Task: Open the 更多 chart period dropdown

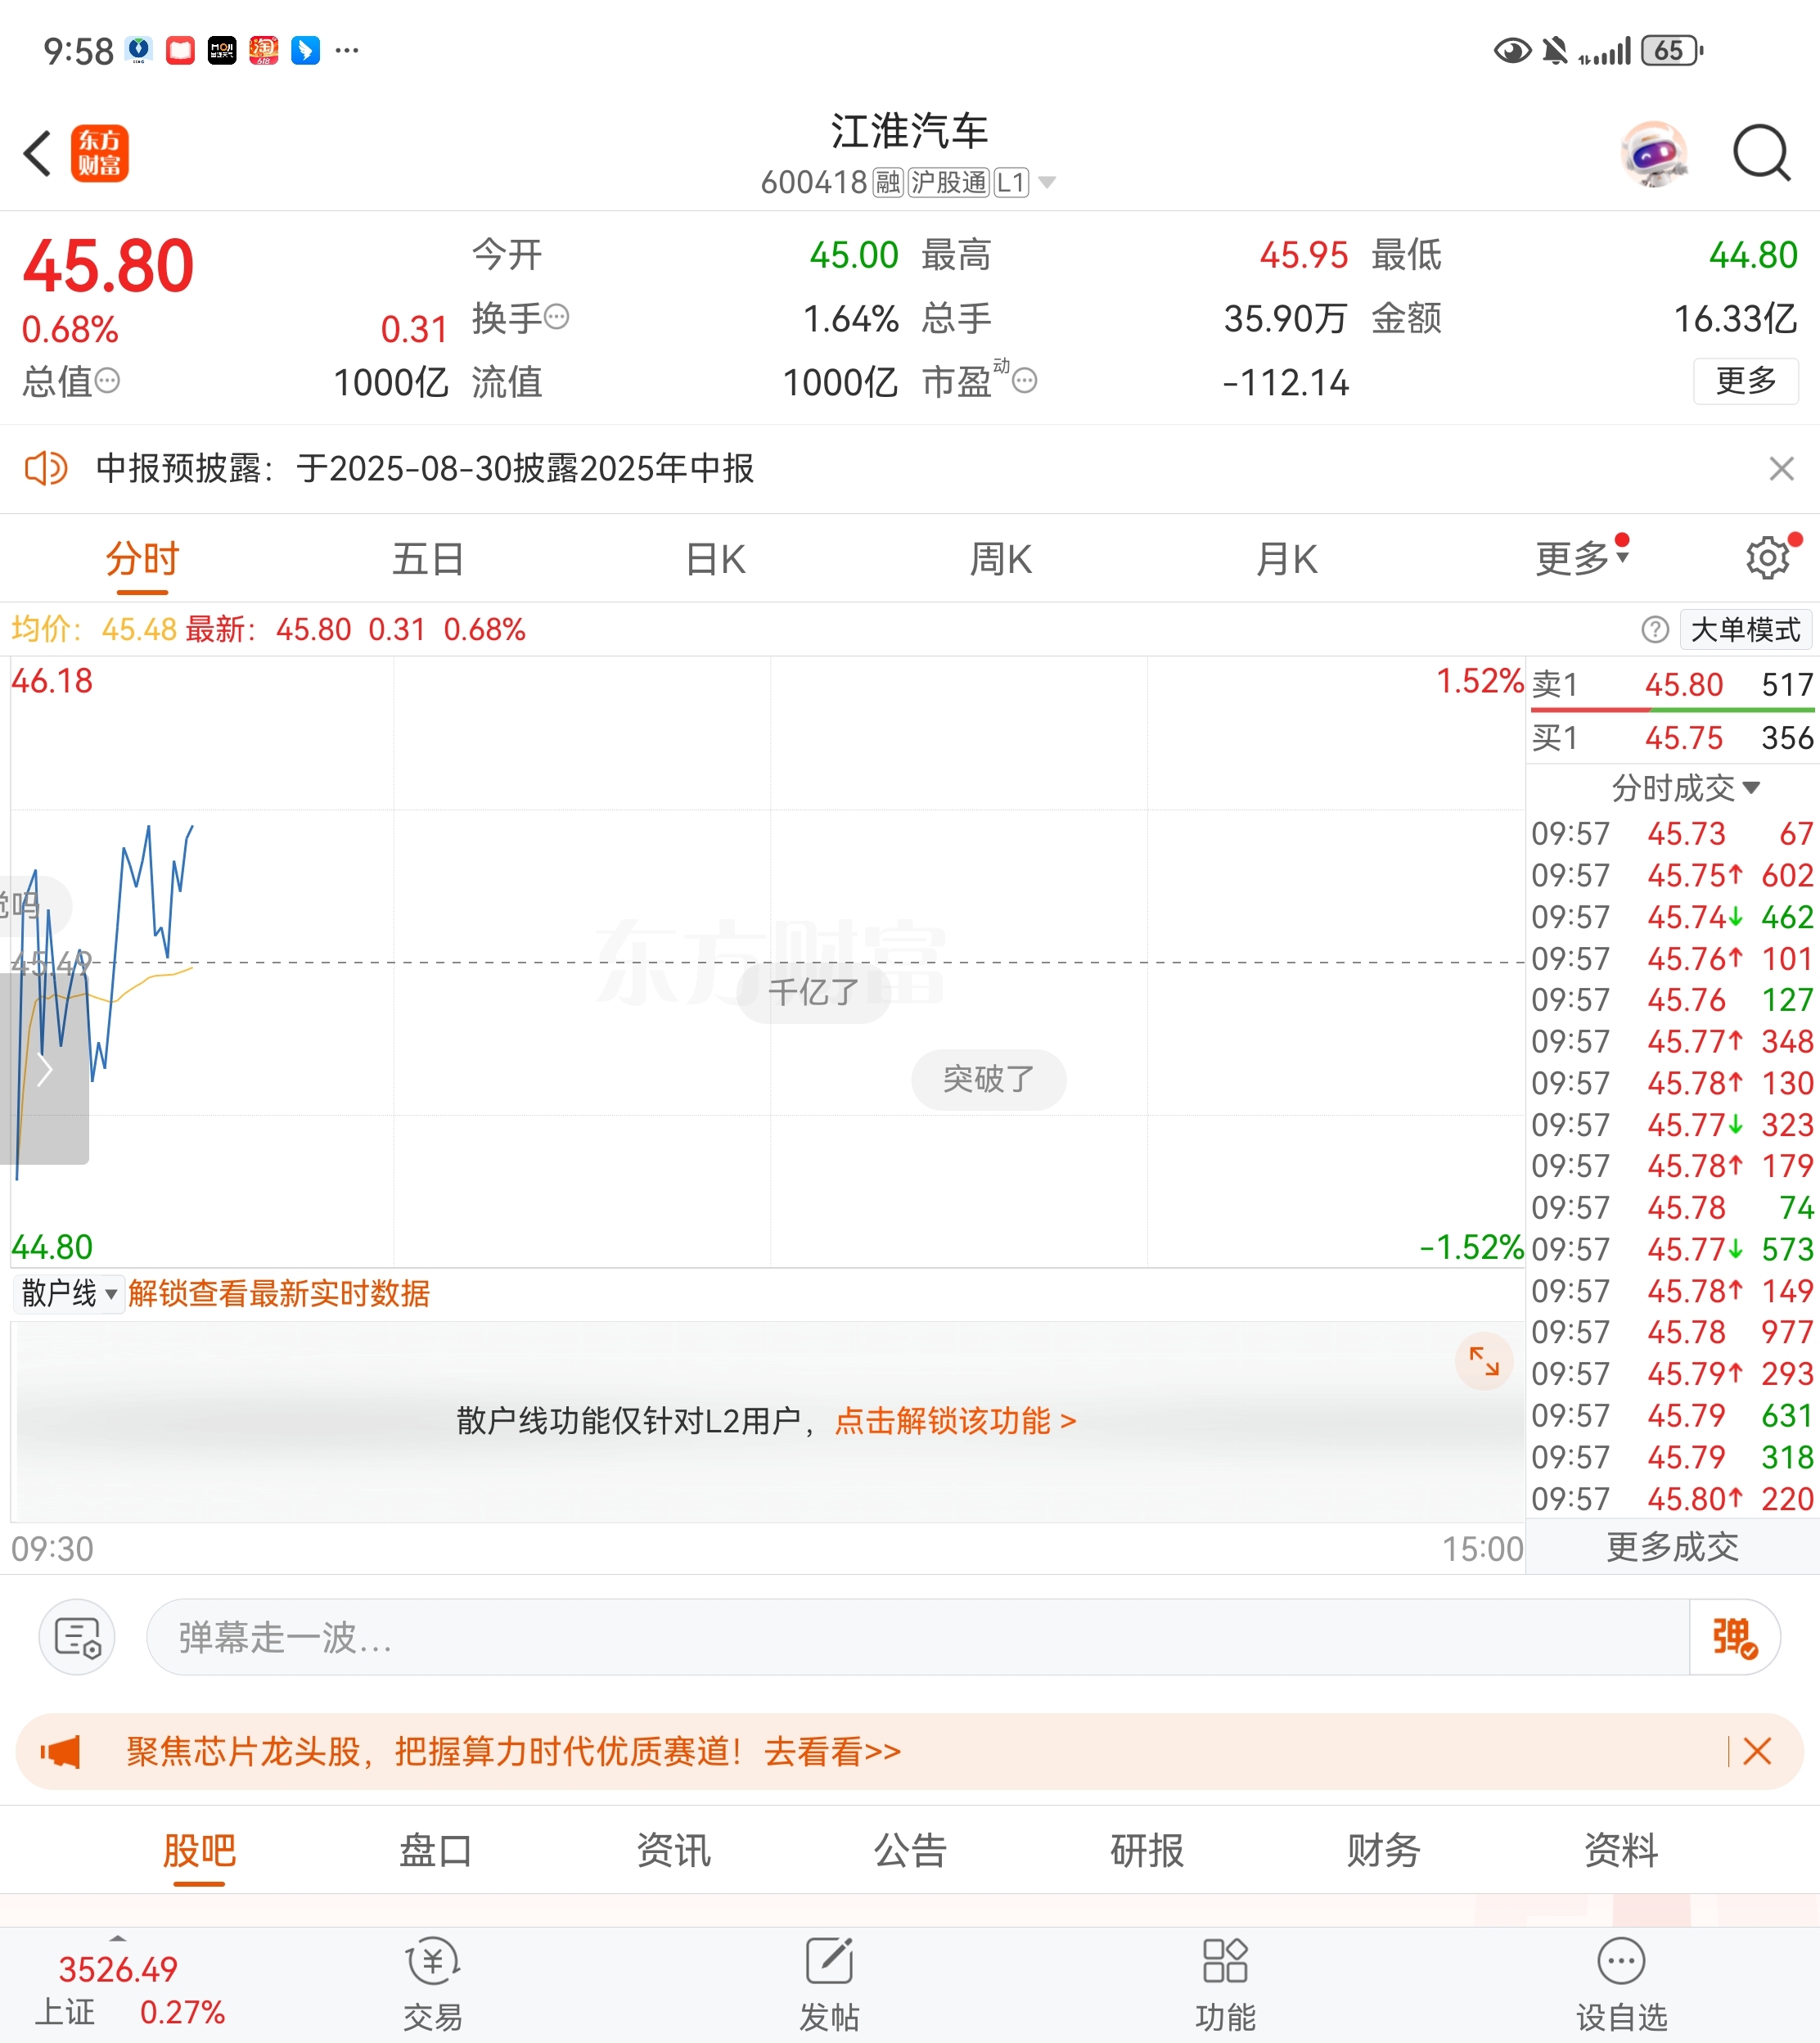Action: click(x=1582, y=558)
